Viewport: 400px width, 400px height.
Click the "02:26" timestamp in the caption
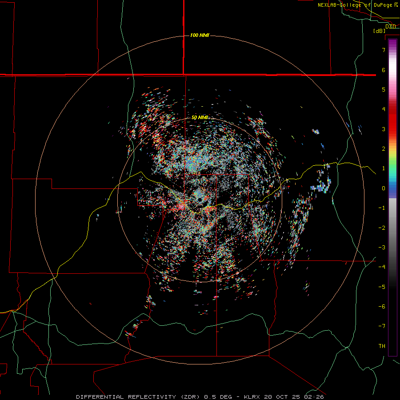(314, 397)
